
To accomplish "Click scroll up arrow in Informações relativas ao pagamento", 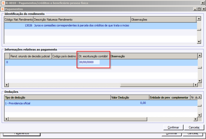I will click(x=200, y=55).
